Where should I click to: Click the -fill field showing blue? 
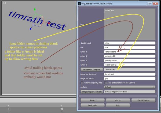[130, 47]
